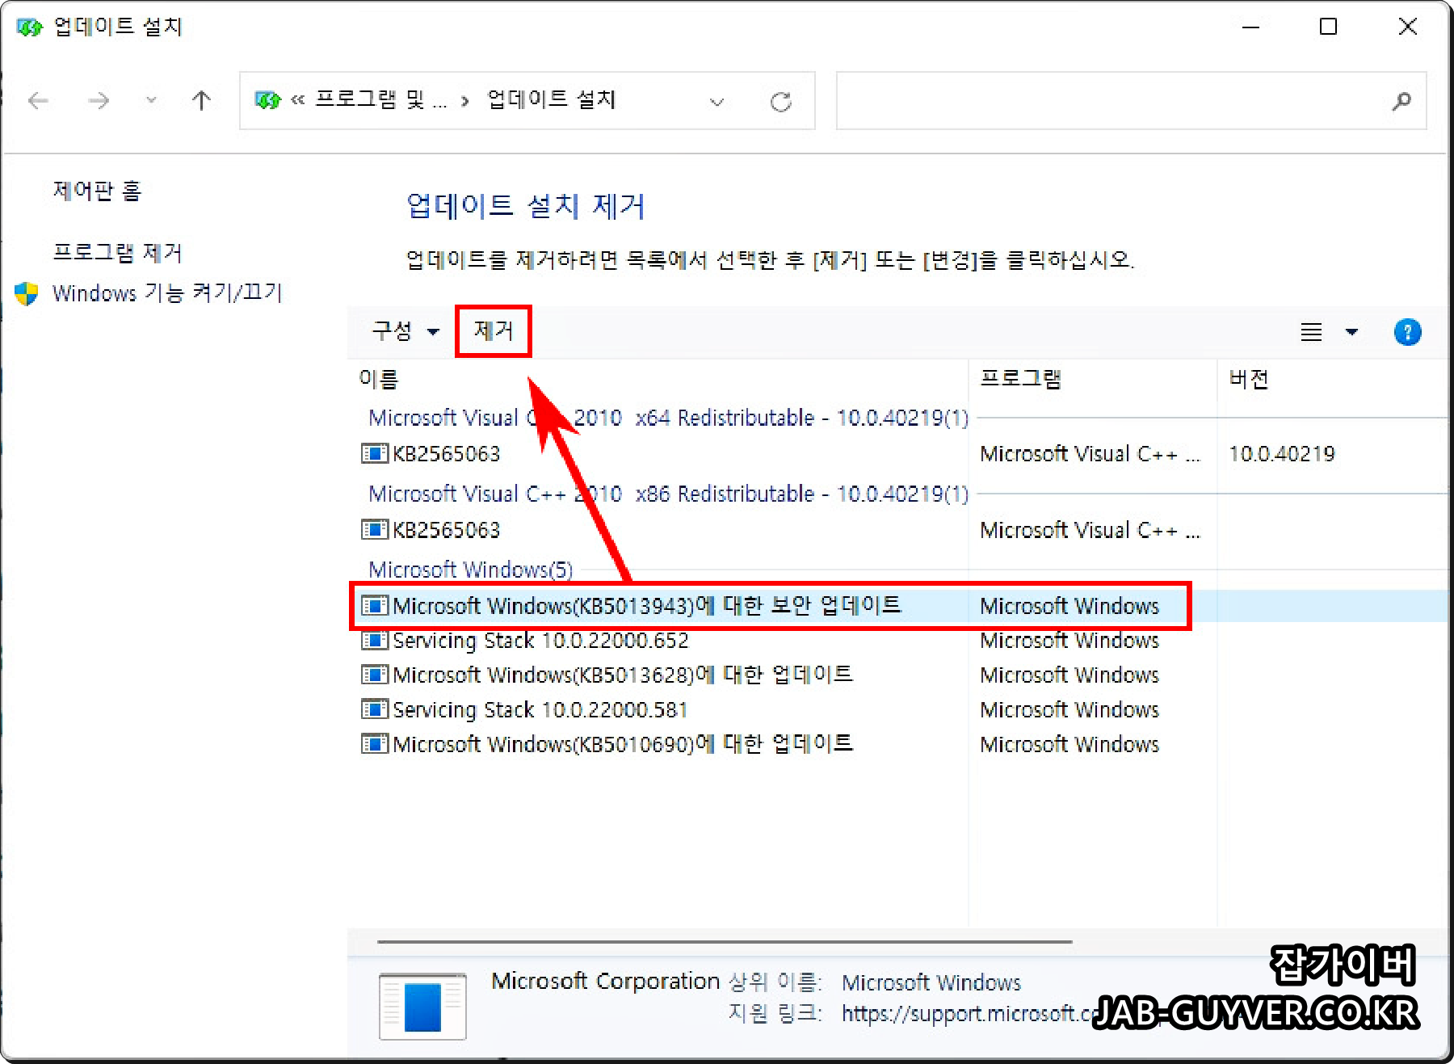Select Servicing Stack 10.0.22000.652 row
Image resolution: width=1454 pixels, height=1064 pixels.
540,641
